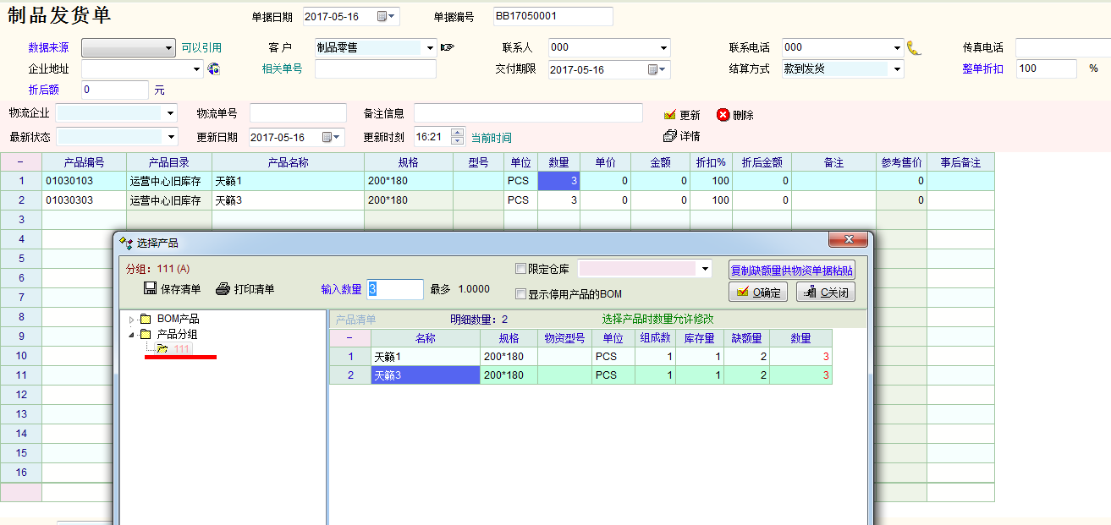Screen dimensions: 1111x525
Task: Click the globe icon next to 企业地址
Action: [x=213, y=69]
